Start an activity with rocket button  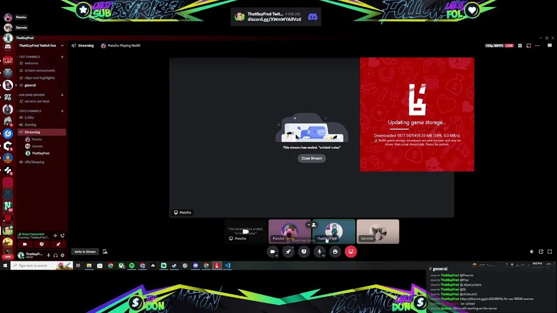(288, 251)
